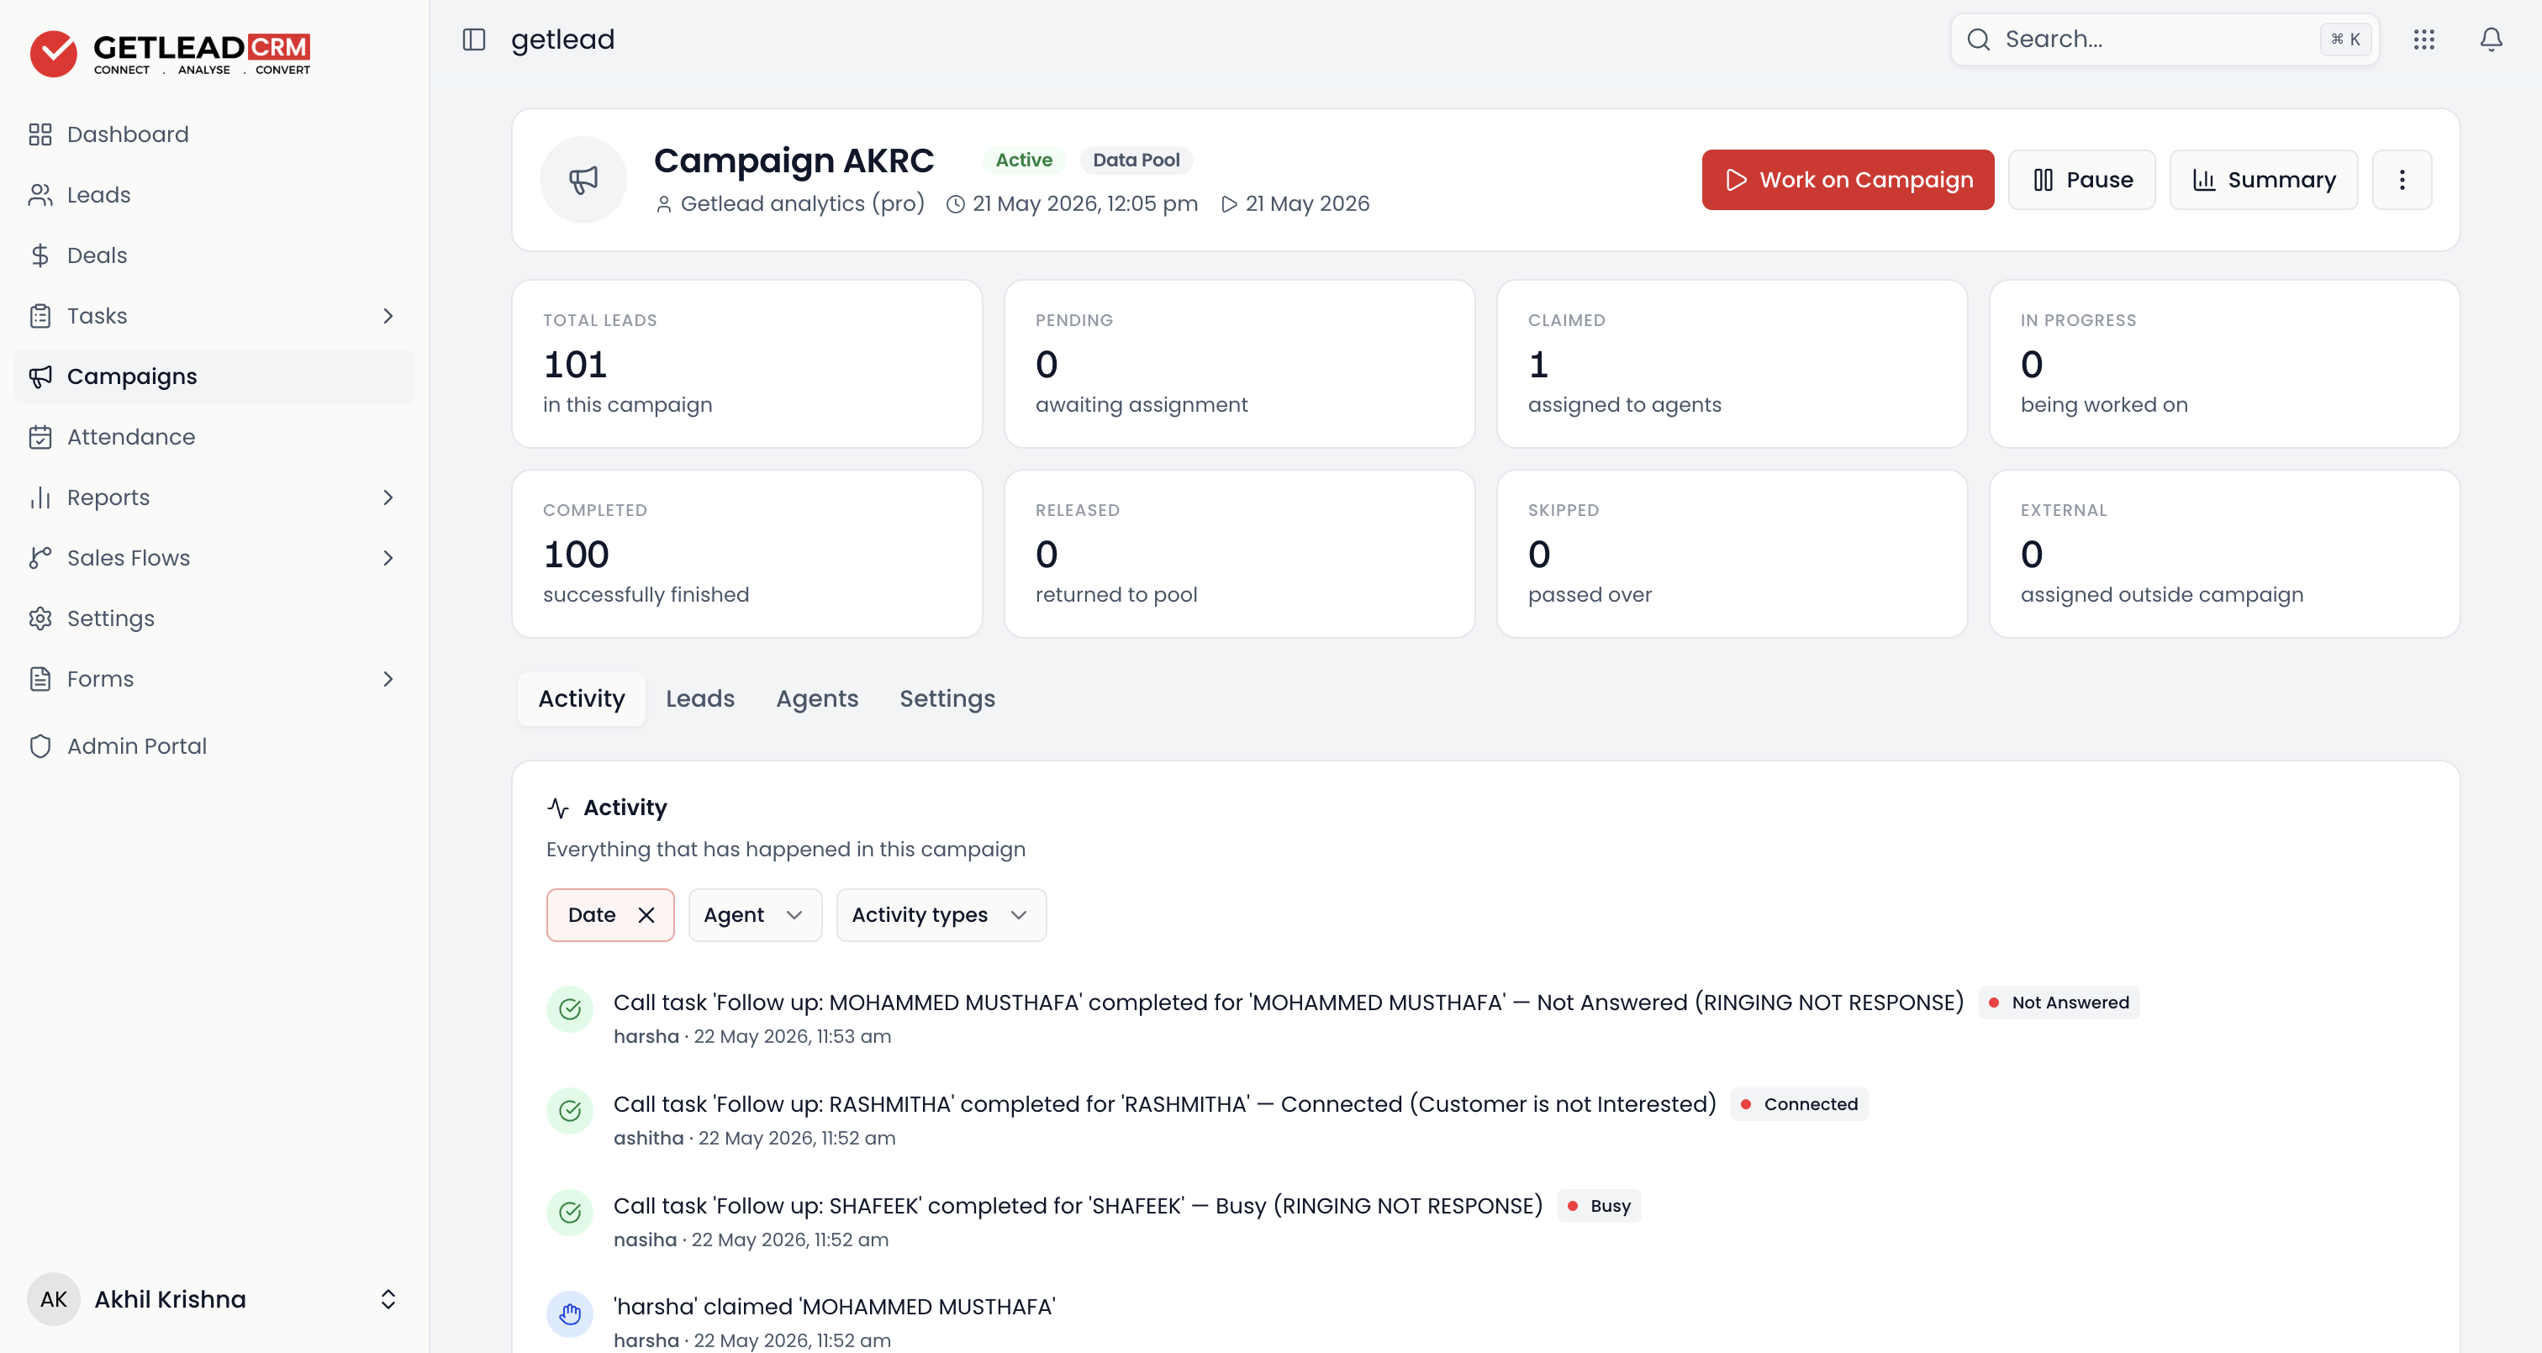Switch to the Agents tab
The width and height of the screenshot is (2542, 1353).
tap(817, 698)
